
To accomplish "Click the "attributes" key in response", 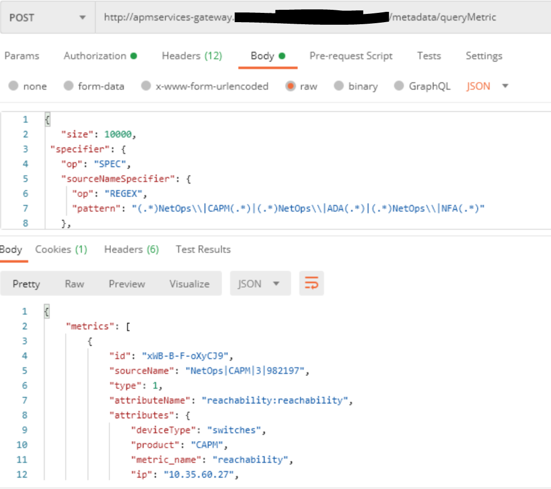I will point(142,415).
